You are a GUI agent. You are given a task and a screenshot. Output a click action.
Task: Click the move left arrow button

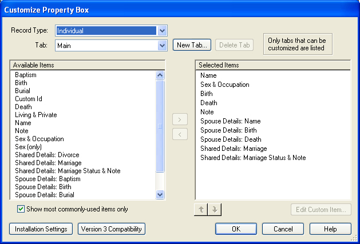(x=180, y=134)
